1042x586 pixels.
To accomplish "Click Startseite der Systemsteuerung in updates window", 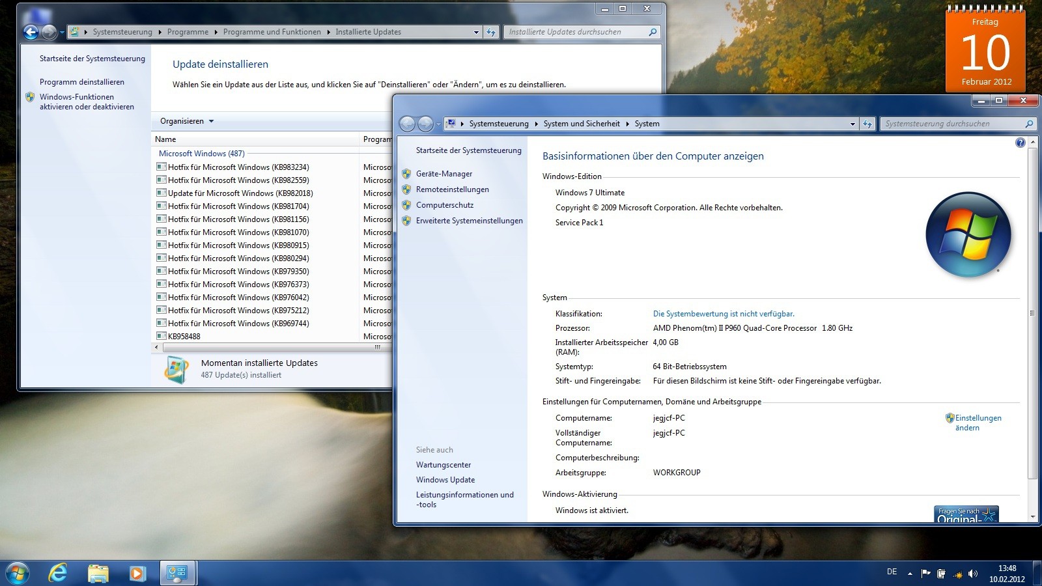I will (92, 59).
